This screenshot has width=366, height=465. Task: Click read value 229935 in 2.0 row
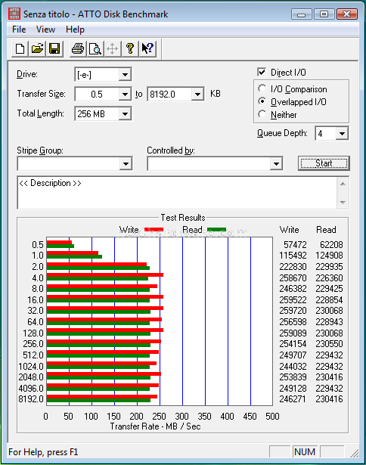pyautogui.click(x=329, y=267)
